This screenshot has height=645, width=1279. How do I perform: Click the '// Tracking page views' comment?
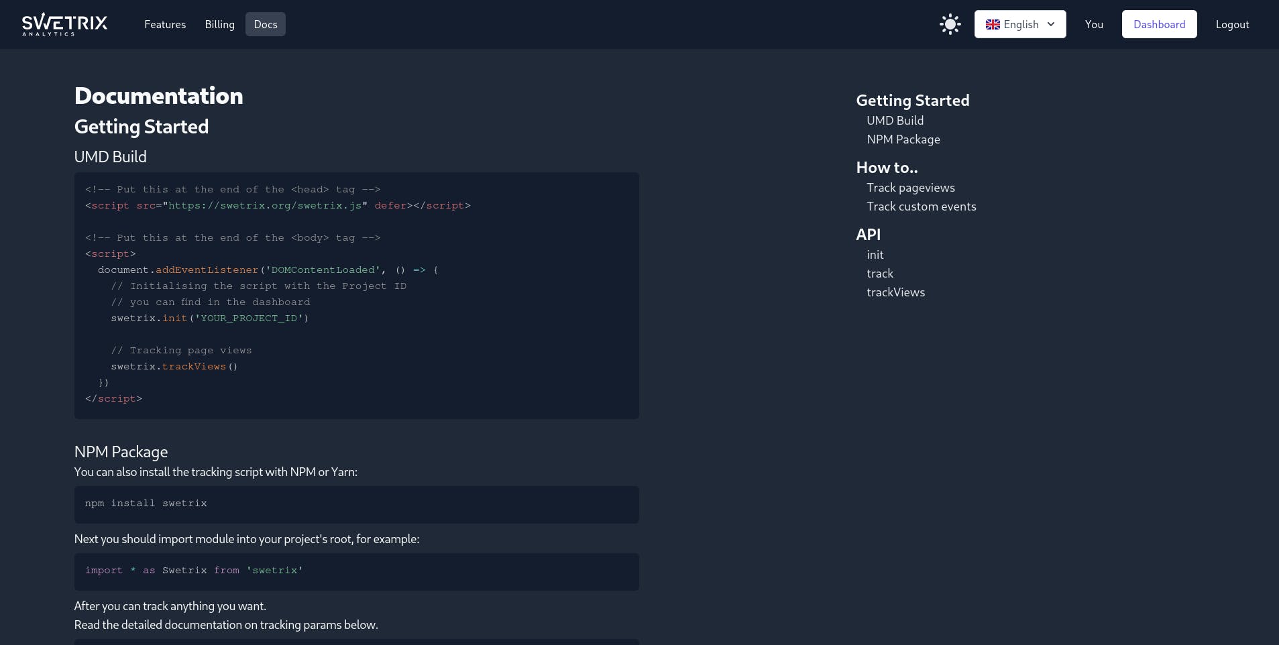[181, 351]
